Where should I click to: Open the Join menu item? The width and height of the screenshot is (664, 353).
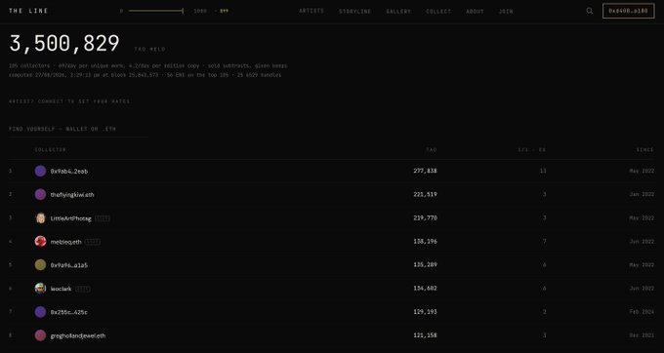click(x=506, y=12)
